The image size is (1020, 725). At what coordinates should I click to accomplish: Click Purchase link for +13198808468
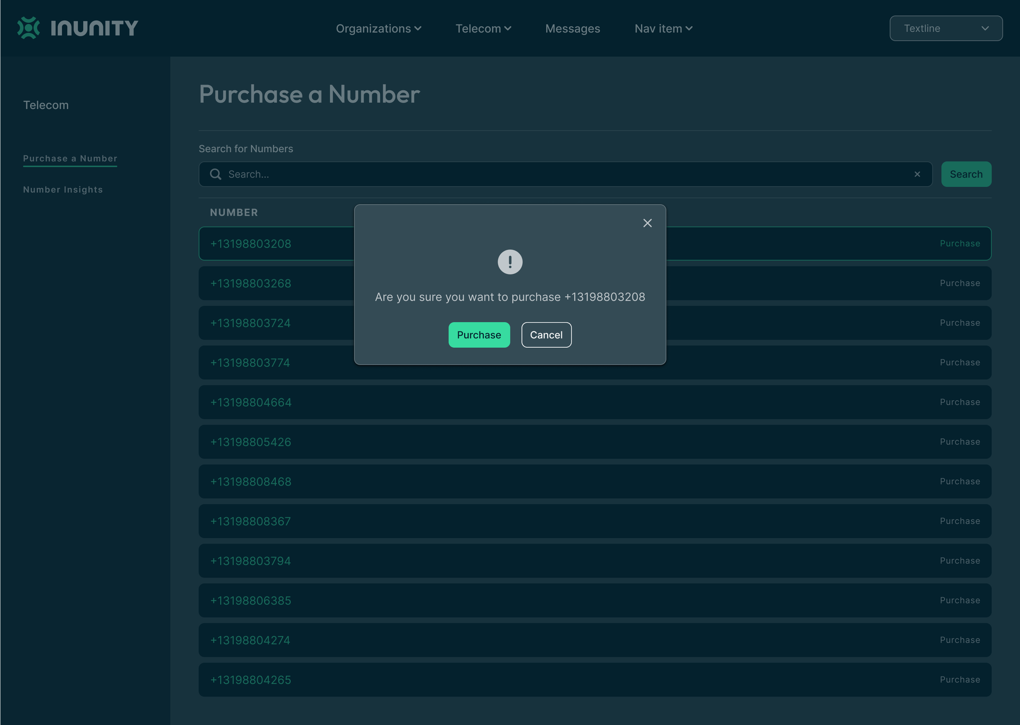[x=960, y=481]
